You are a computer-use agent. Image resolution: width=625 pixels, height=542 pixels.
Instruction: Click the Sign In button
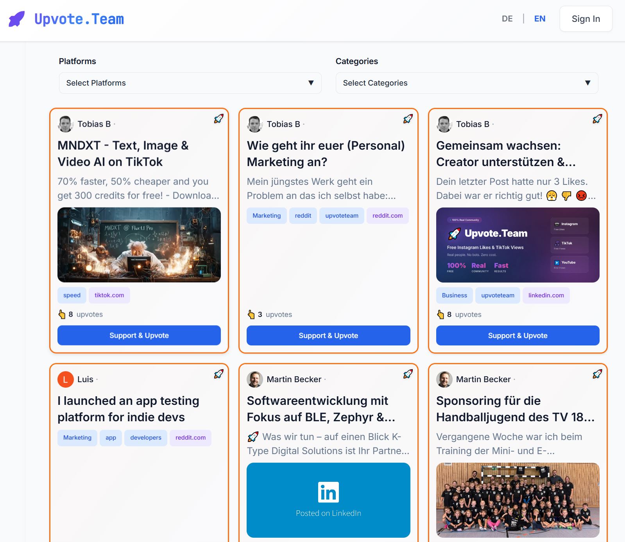[586, 19]
